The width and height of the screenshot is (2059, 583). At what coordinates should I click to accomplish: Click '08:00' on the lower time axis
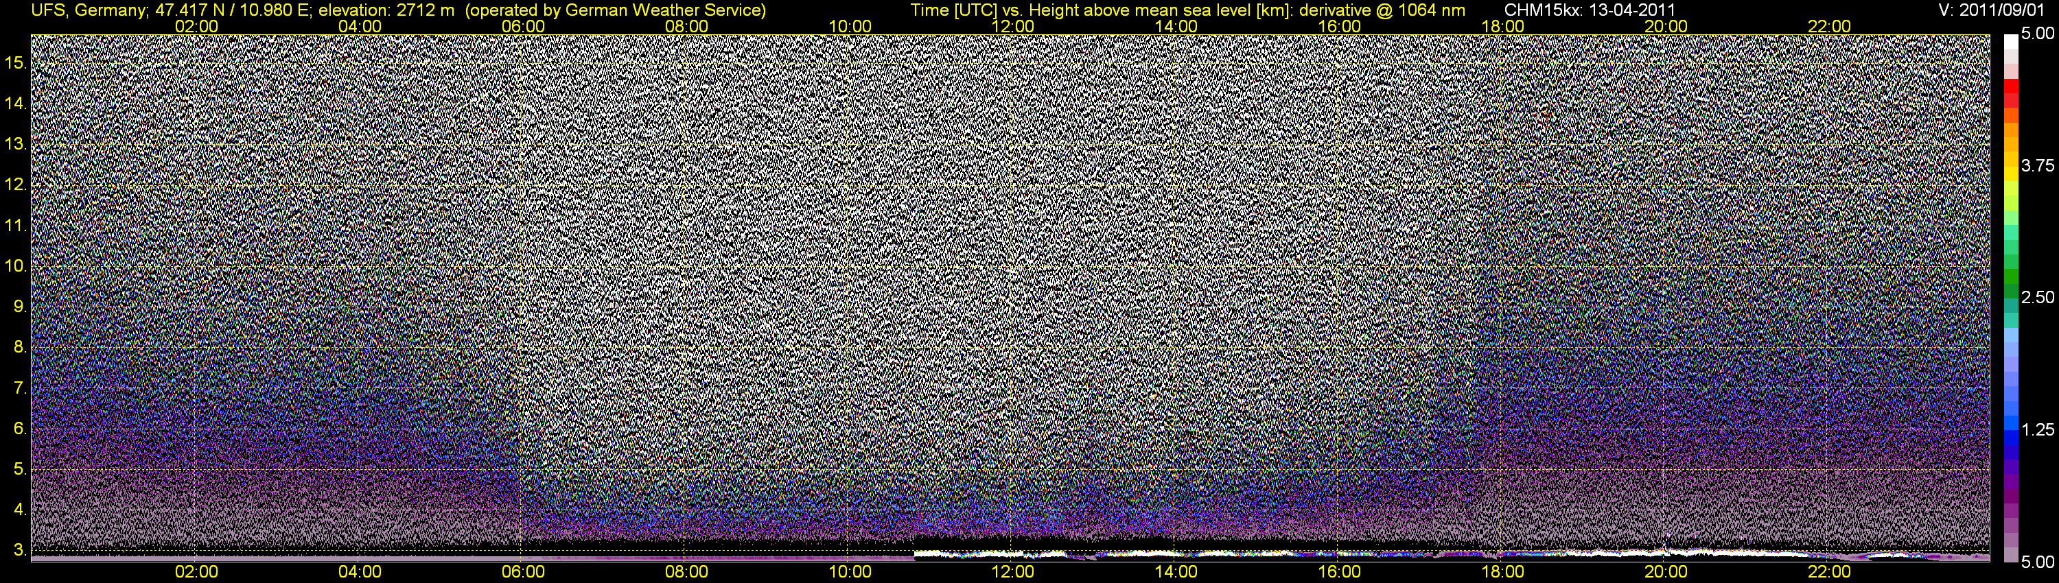pos(686,572)
